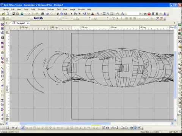Expand the dropdown arrow beside the new document icon
The height and width of the screenshot is (136, 182).
coord(11,14)
